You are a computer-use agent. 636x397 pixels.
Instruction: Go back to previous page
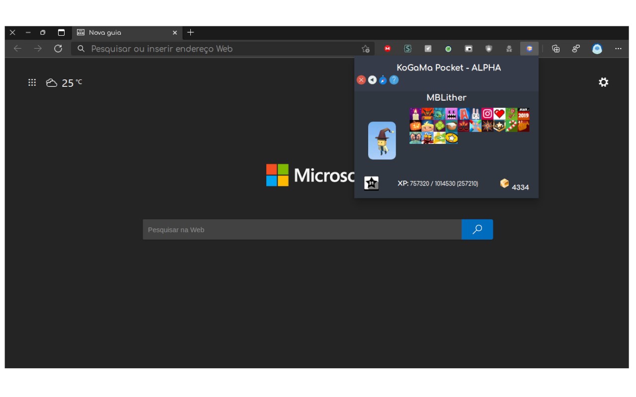pos(17,49)
